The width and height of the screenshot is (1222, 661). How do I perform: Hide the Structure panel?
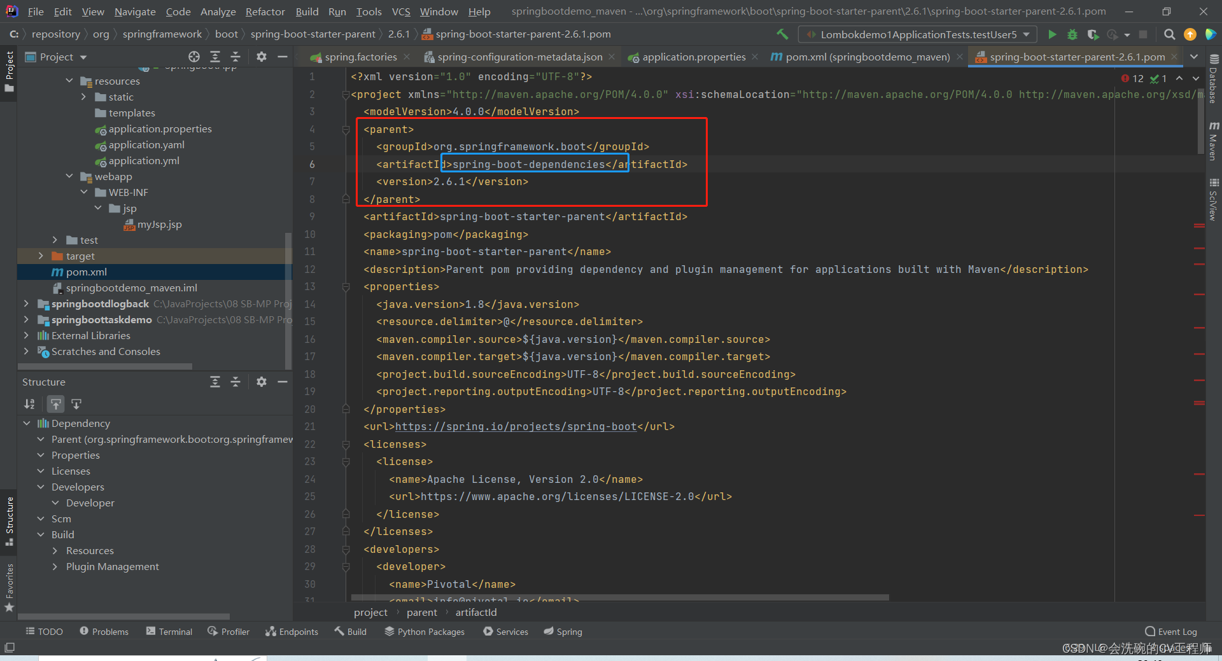283,382
